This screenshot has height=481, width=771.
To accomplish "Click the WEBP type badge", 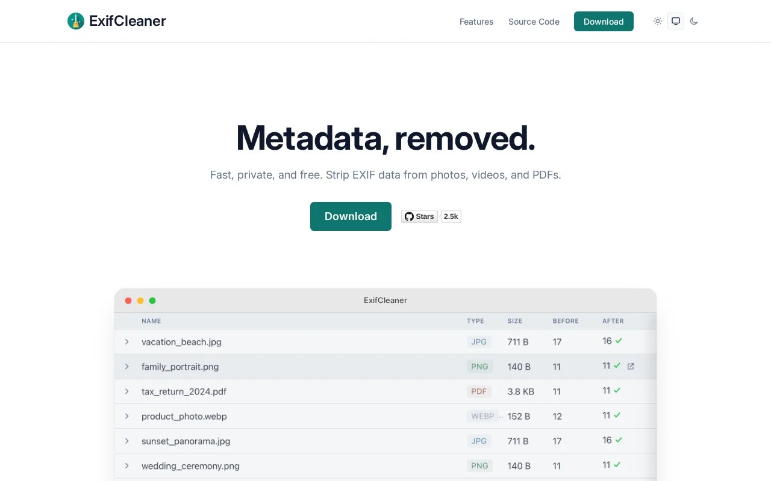I will point(482,416).
